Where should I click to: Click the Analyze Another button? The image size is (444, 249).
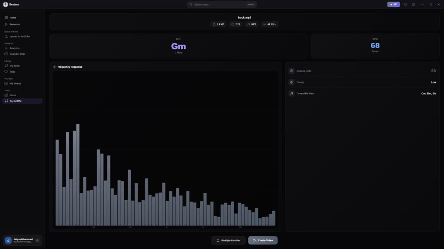tap(228, 240)
